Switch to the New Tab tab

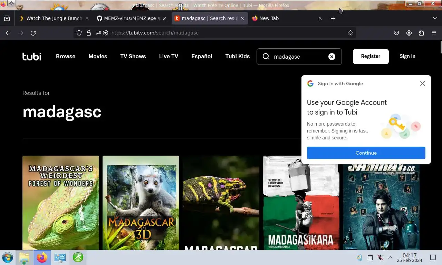287,18
